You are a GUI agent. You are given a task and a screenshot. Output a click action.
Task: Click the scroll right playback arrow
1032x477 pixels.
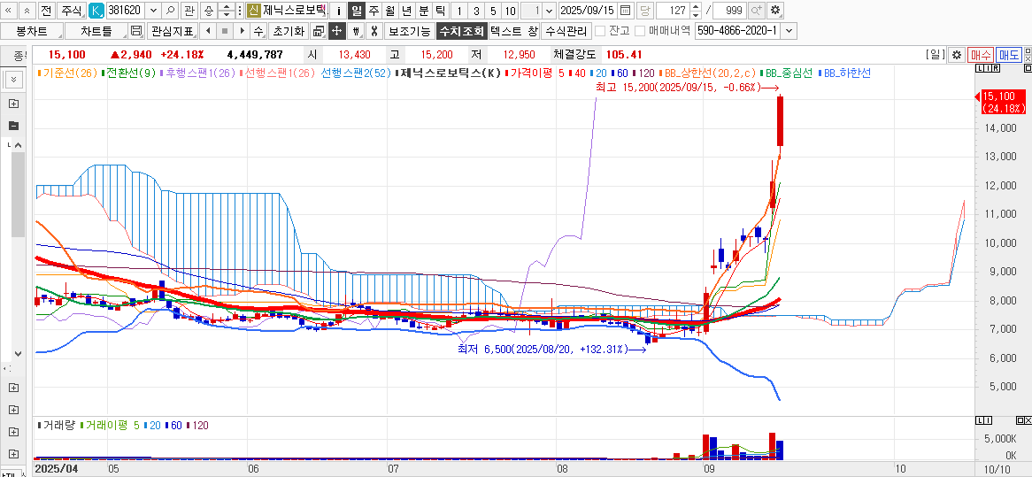click(x=242, y=31)
